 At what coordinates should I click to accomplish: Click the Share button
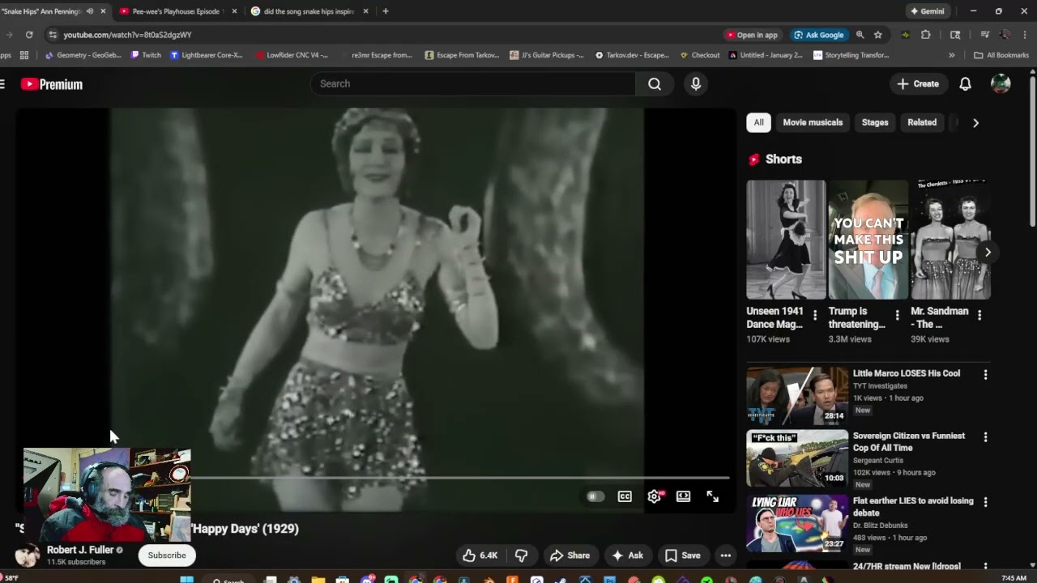(x=570, y=555)
